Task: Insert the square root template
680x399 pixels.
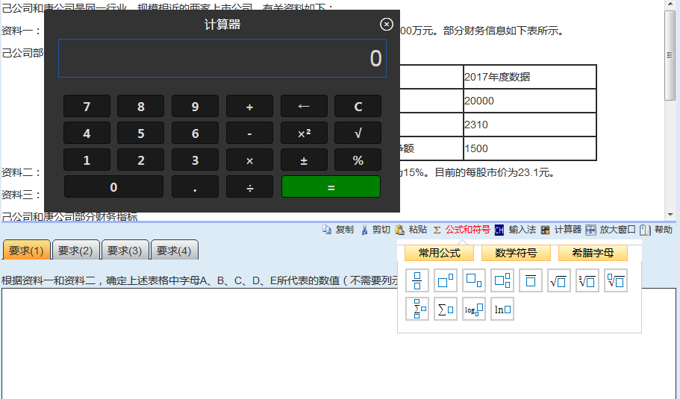Action: click(x=559, y=280)
